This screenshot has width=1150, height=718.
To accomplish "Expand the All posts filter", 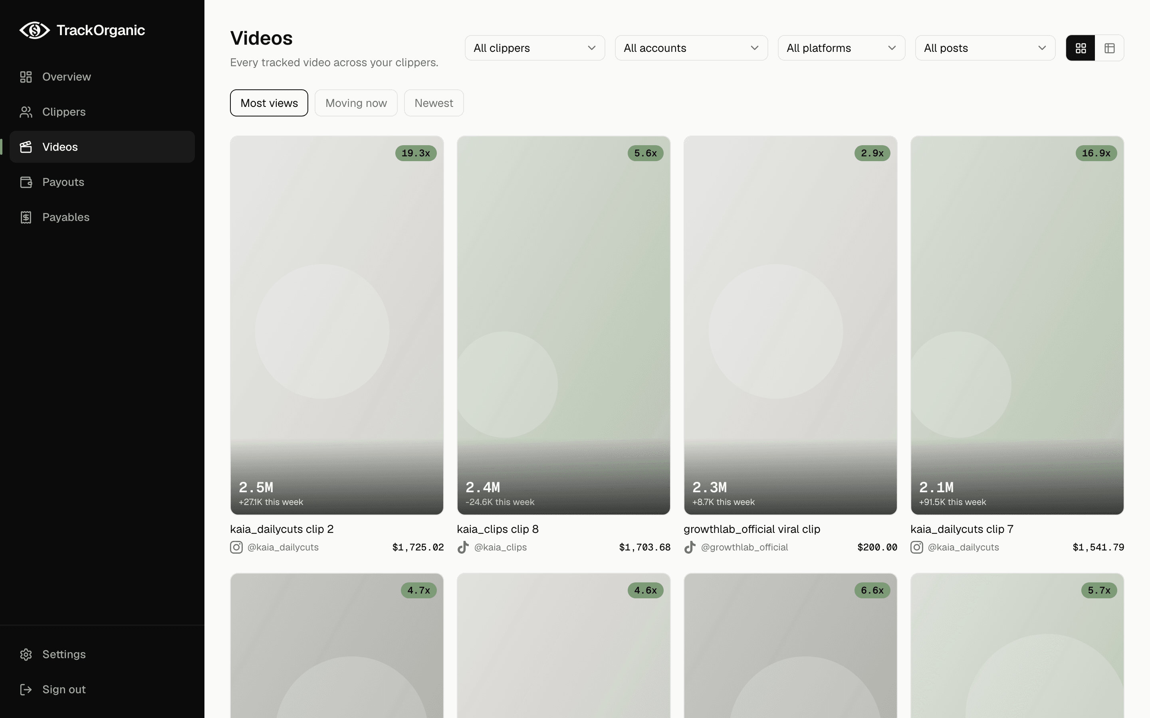I will (x=985, y=48).
